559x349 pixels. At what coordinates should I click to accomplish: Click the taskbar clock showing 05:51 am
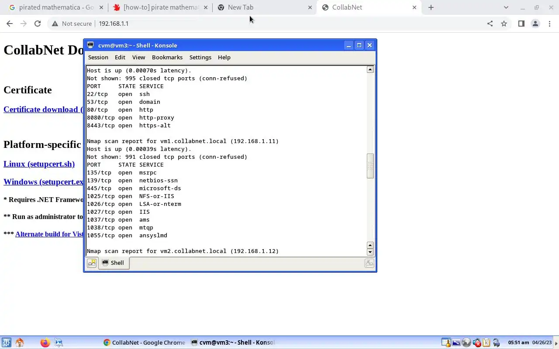(x=518, y=342)
